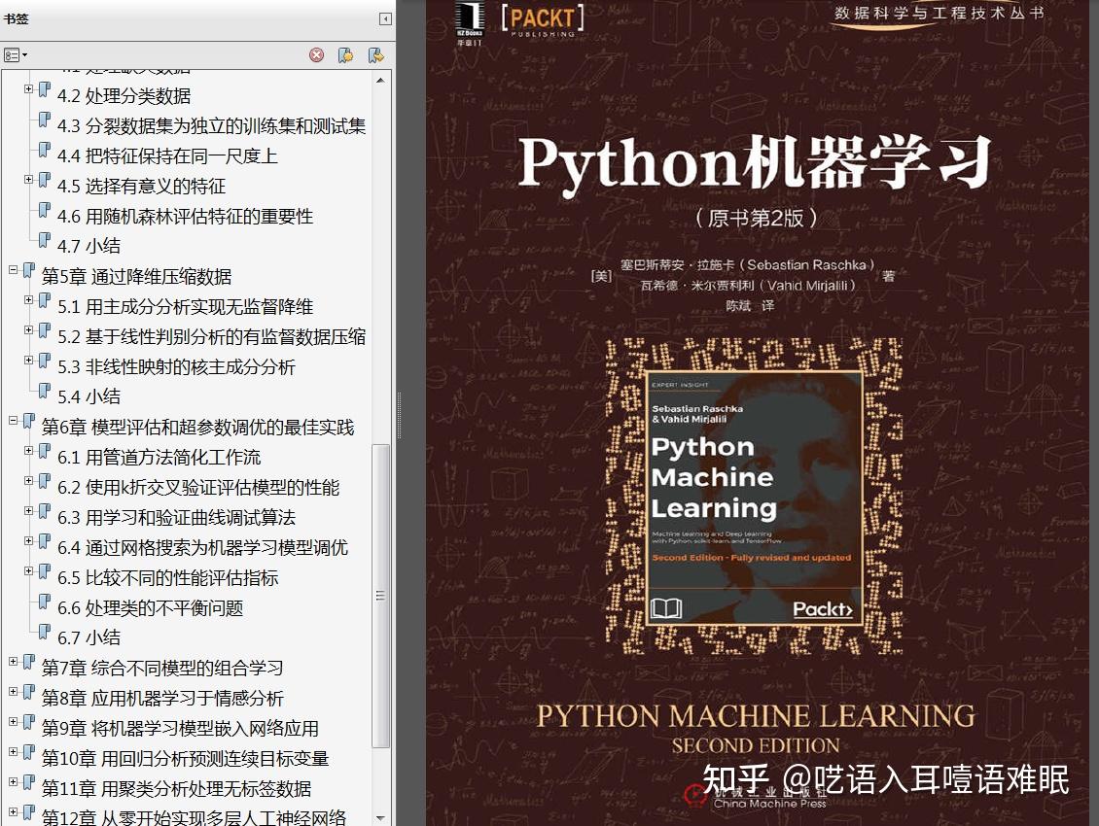The height and width of the screenshot is (826, 1099).
Task: Go to bookmark 4.4 把特征保持在同一尺度上
Action: (167, 156)
